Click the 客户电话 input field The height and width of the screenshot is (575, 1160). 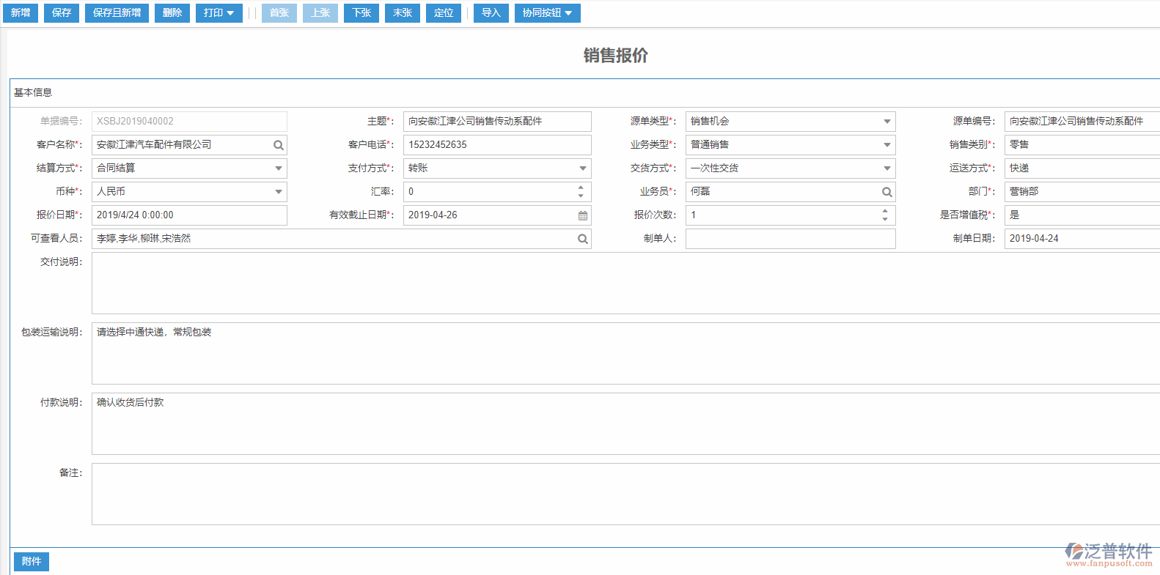[496, 145]
